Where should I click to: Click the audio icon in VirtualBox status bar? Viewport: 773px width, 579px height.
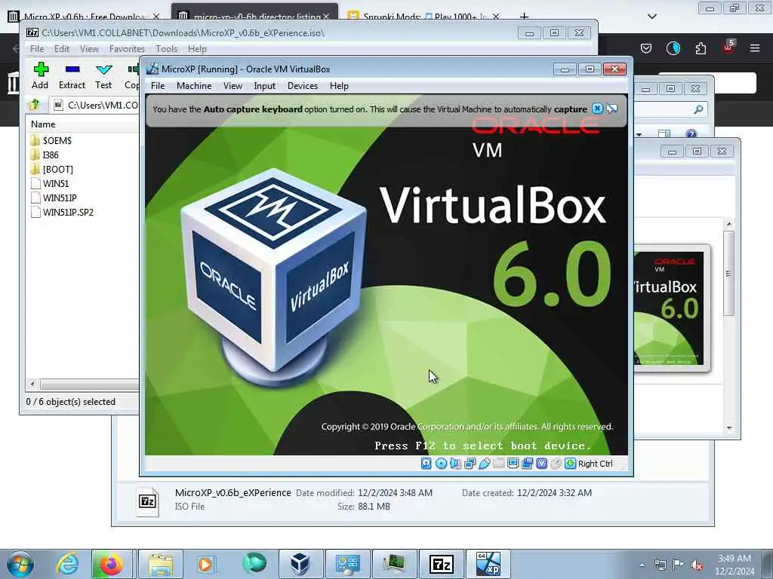point(455,464)
